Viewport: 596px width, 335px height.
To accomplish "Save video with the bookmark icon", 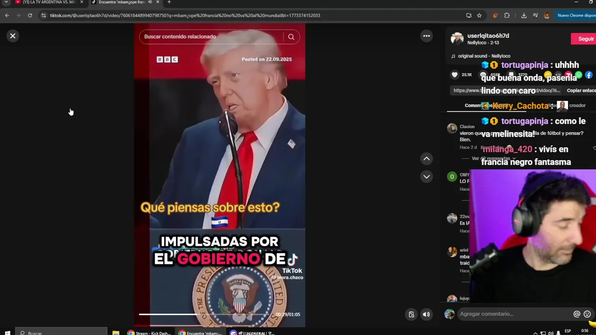I will coord(511,74).
